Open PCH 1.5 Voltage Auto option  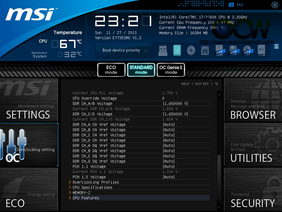pos(169,177)
